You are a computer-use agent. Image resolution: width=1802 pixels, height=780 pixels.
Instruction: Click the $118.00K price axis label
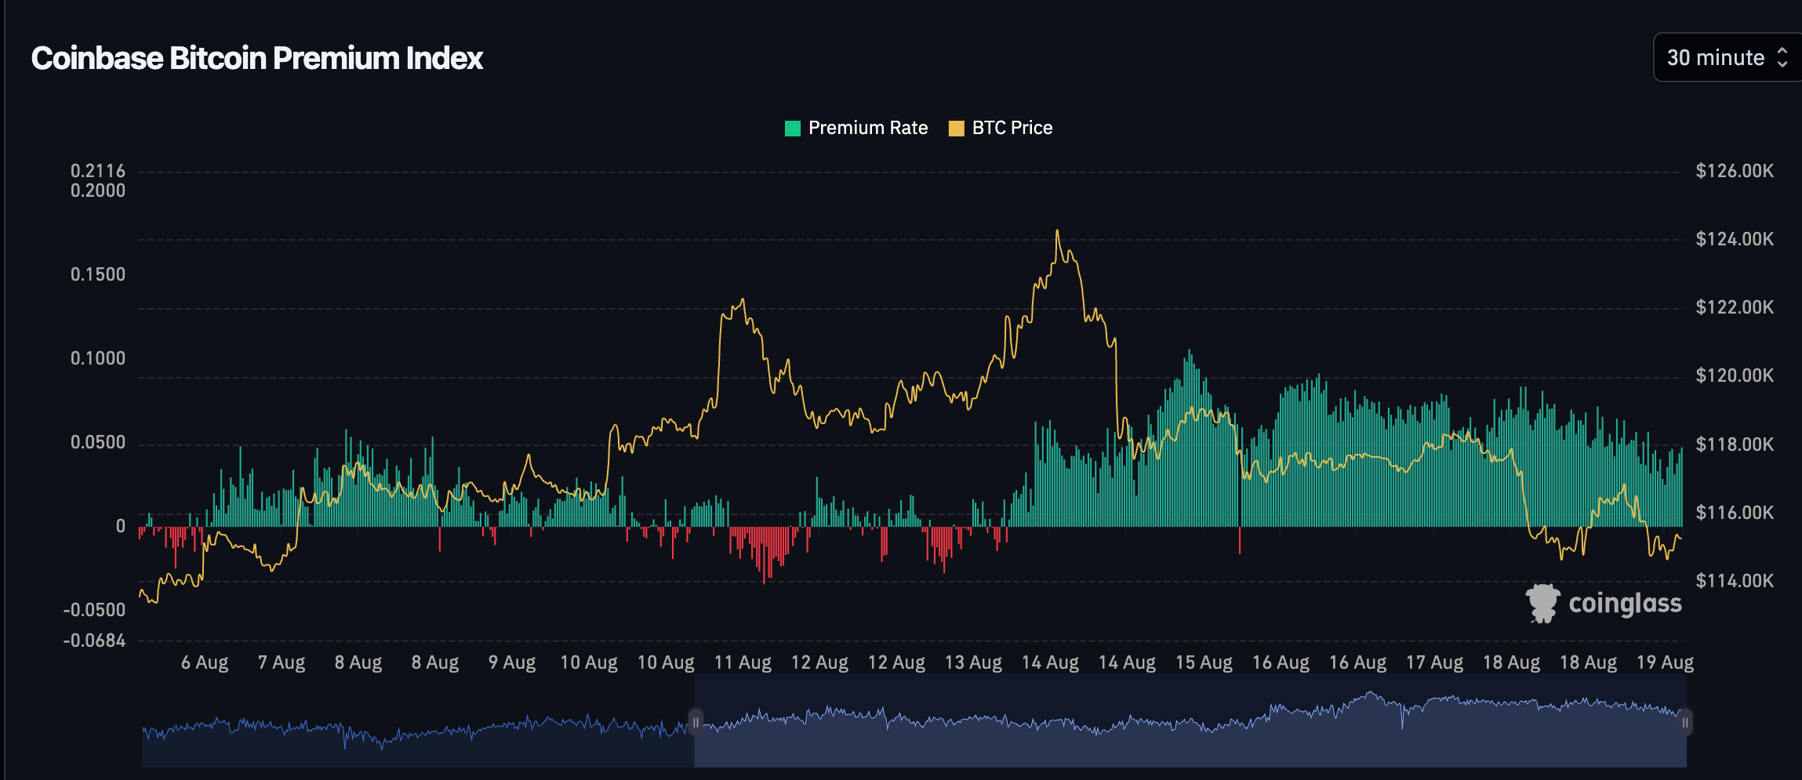[x=1735, y=444]
